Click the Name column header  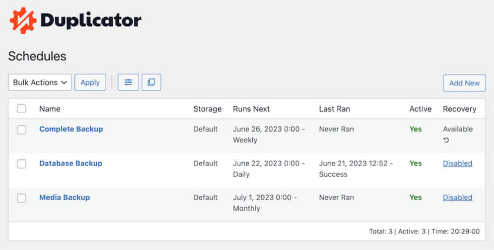50,109
